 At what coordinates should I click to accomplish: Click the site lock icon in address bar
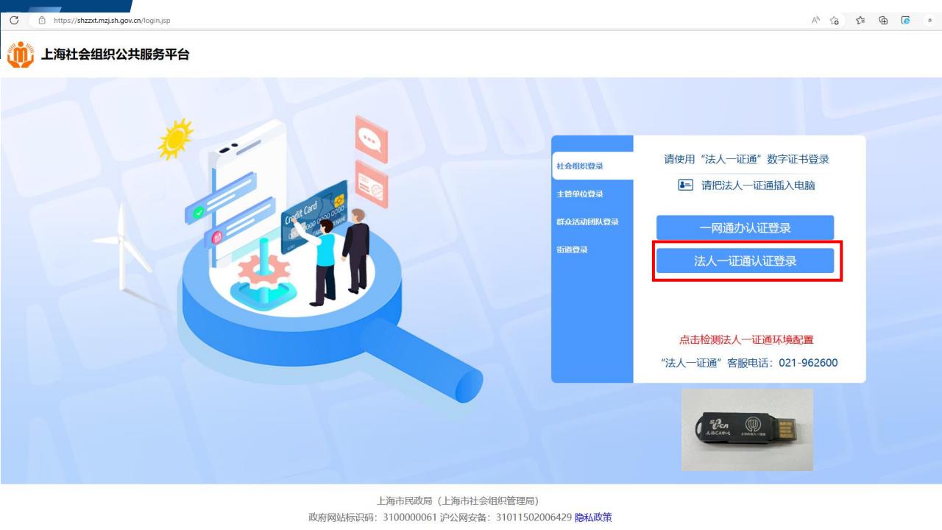(42, 20)
